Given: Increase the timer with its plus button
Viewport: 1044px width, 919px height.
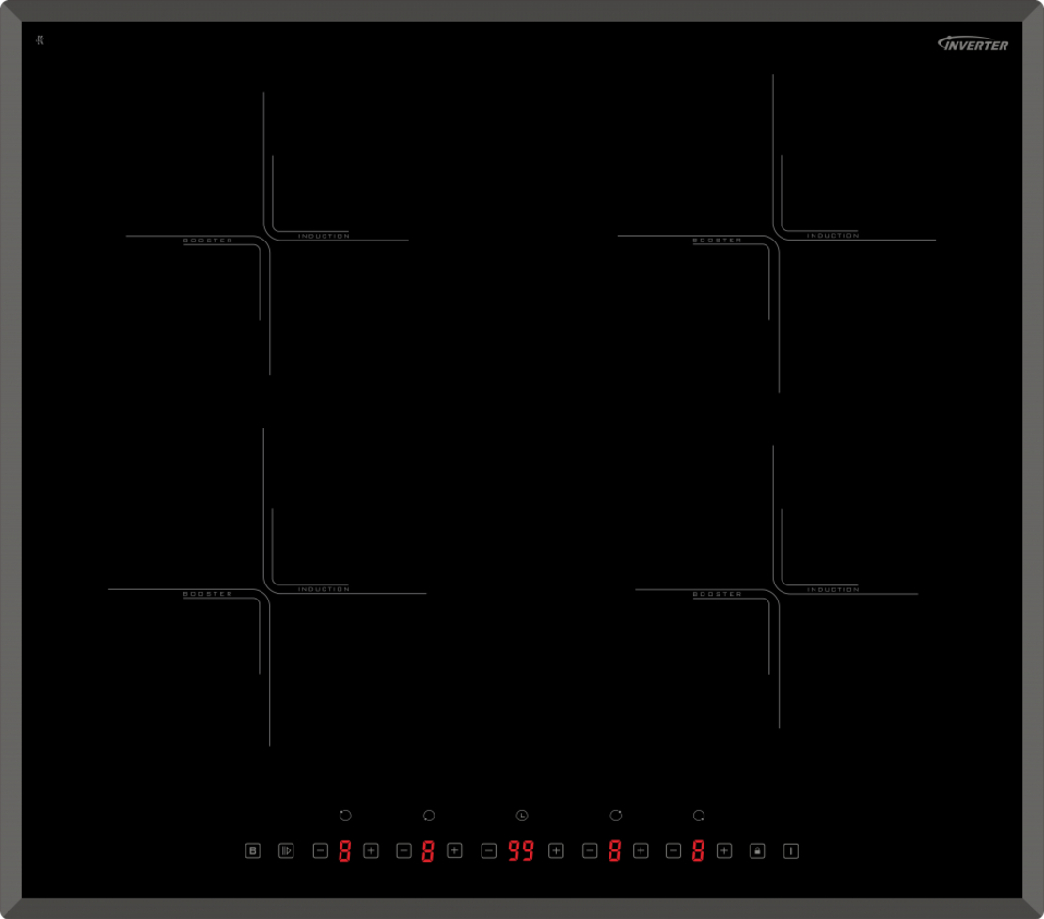Looking at the screenshot, I should click(x=556, y=850).
